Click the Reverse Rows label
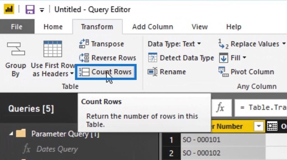This screenshot has height=160, width=287. click(x=114, y=58)
